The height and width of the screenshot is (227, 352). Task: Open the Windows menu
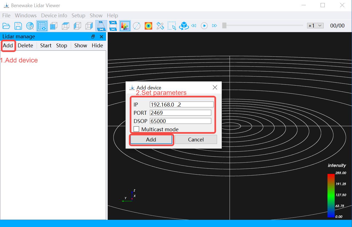coord(26,15)
